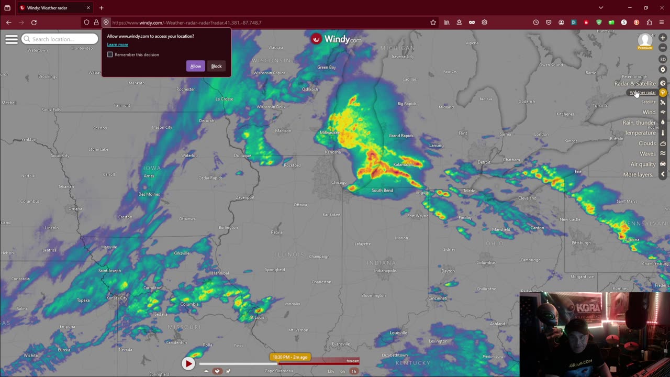Play the radar animation

coord(188,363)
